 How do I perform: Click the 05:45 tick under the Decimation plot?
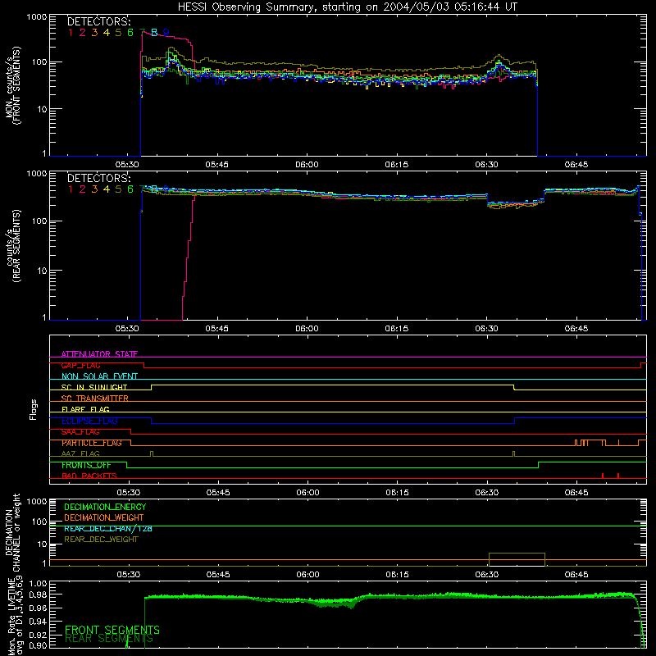(218, 575)
